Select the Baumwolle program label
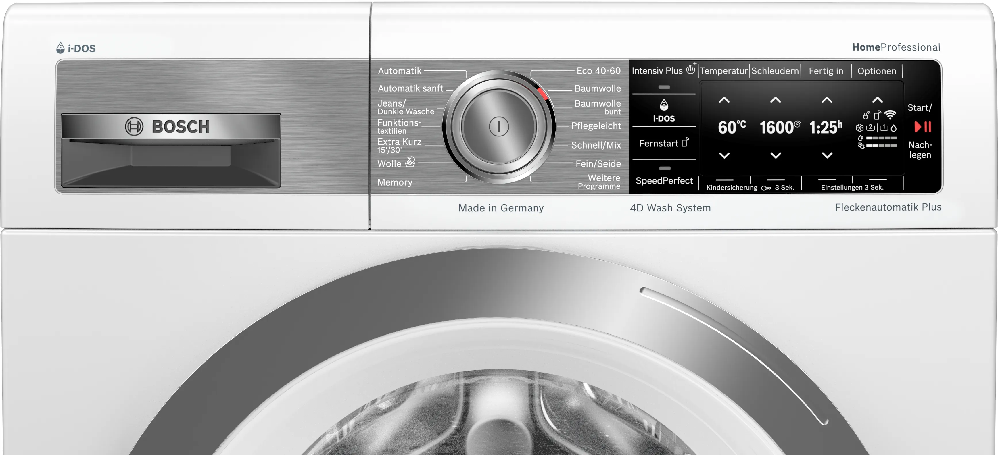Image resolution: width=998 pixels, height=455 pixels. 597,88
